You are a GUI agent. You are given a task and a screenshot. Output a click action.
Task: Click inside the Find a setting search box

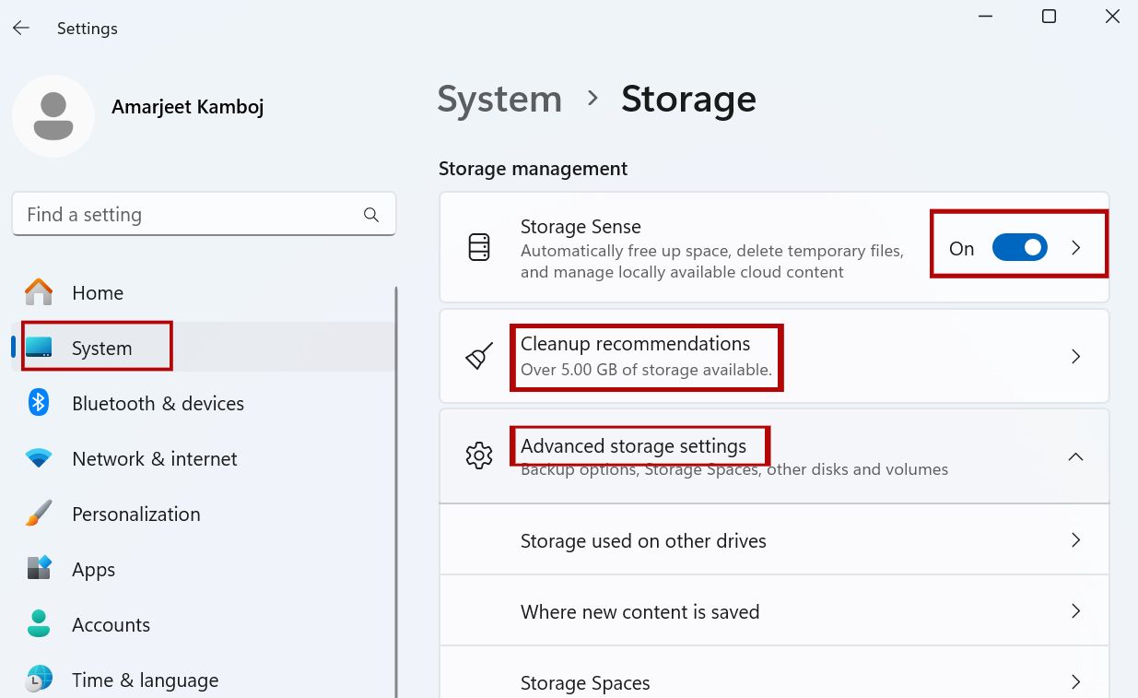[184, 214]
